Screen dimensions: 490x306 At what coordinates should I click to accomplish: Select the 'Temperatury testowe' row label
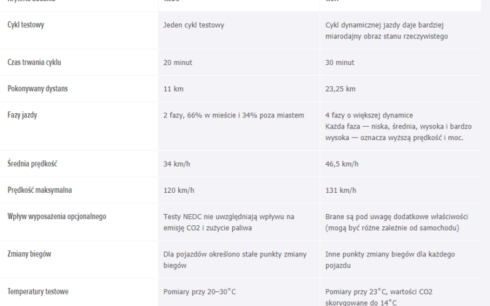[38, 292]
